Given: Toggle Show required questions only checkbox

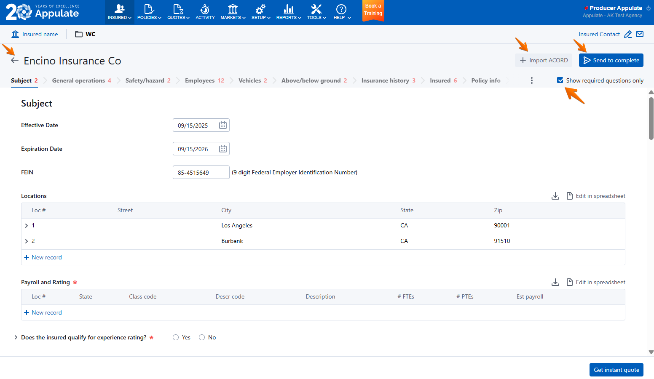Looking at the screenshot, I should click(x=560, y=80).
